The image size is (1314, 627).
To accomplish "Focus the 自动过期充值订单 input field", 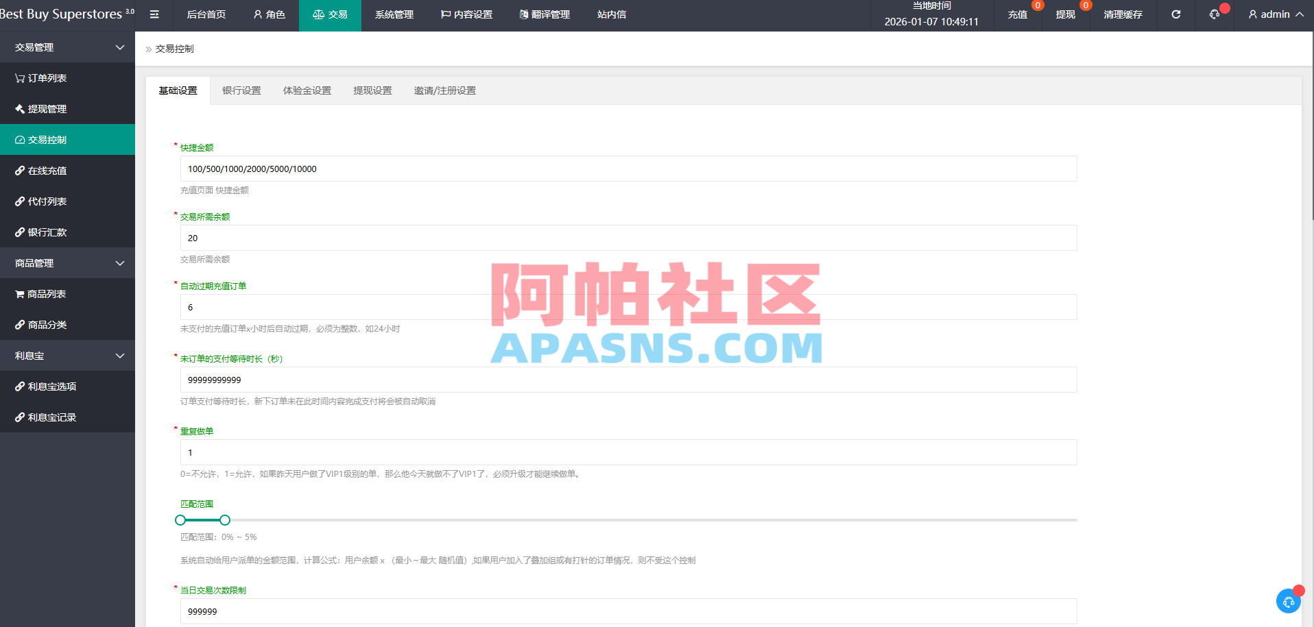I will point(629,307).
